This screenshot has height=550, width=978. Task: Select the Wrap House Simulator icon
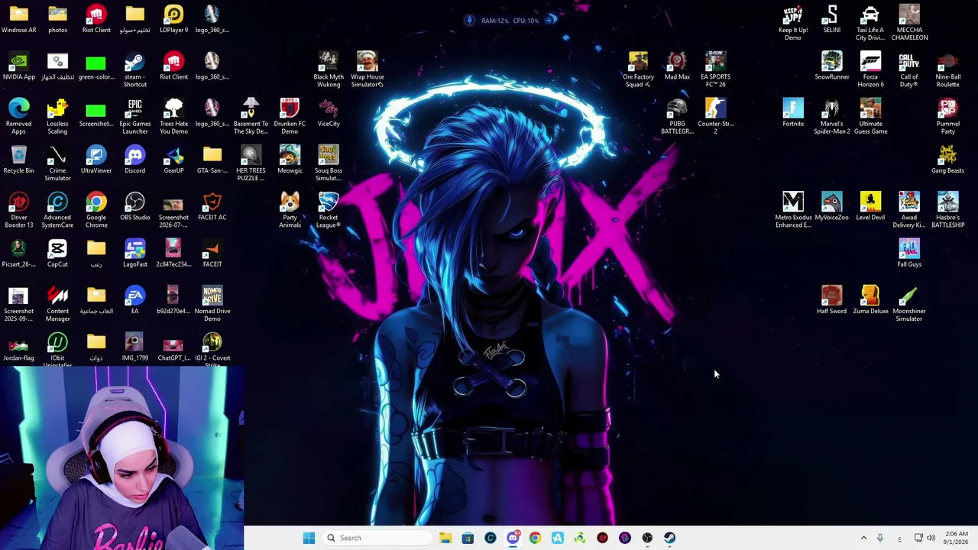click(x=368, y=70)
